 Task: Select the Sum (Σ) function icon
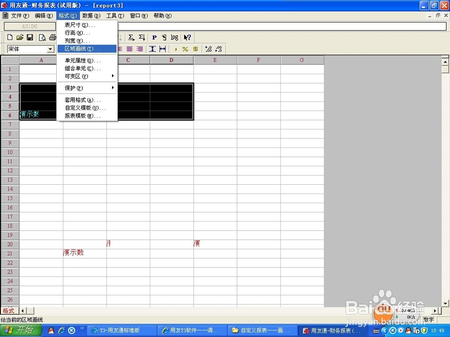coord(130,37)
